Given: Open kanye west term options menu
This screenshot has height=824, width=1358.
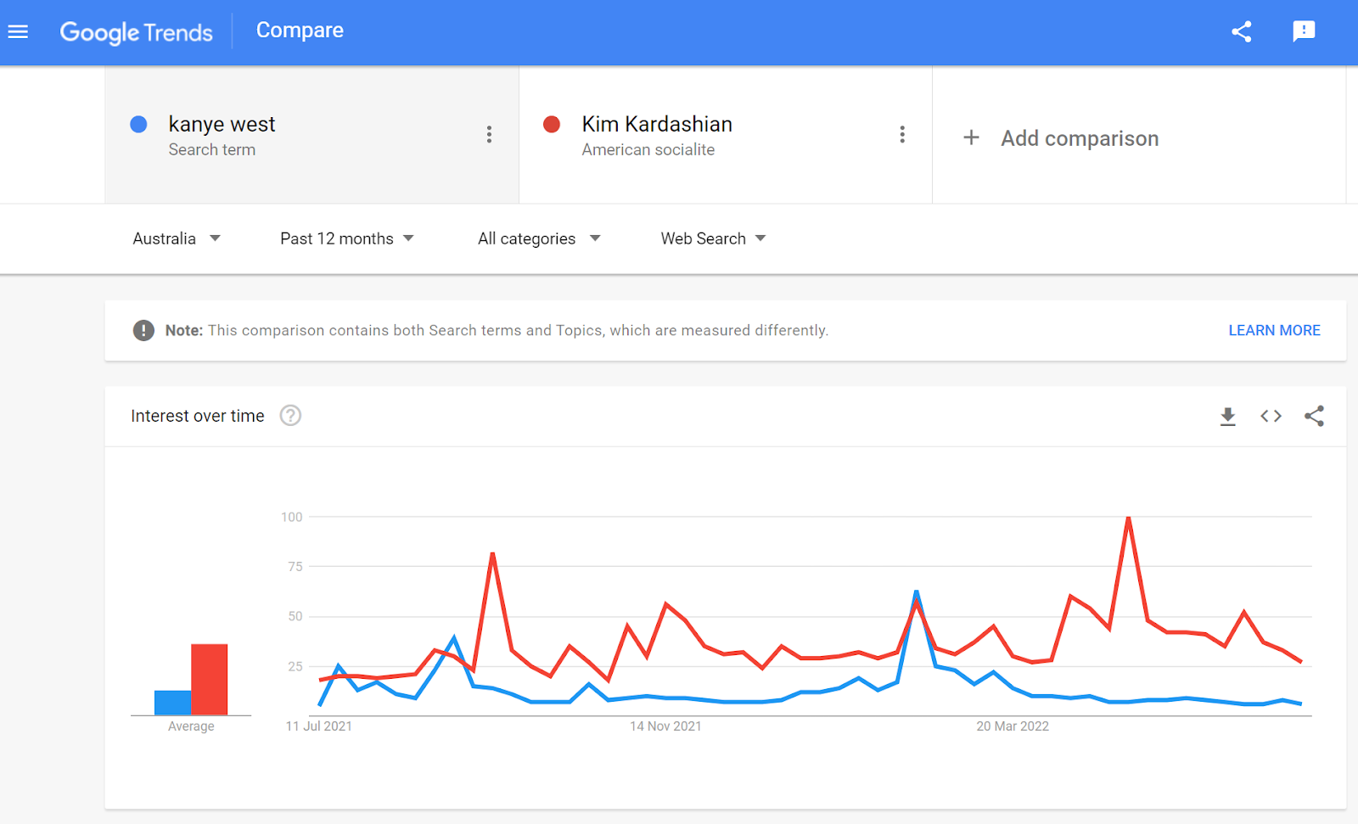Looking at the screenshot, I should point(489,135).
